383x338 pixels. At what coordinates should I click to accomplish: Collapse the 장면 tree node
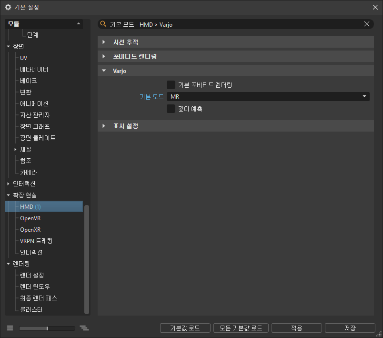8,46
